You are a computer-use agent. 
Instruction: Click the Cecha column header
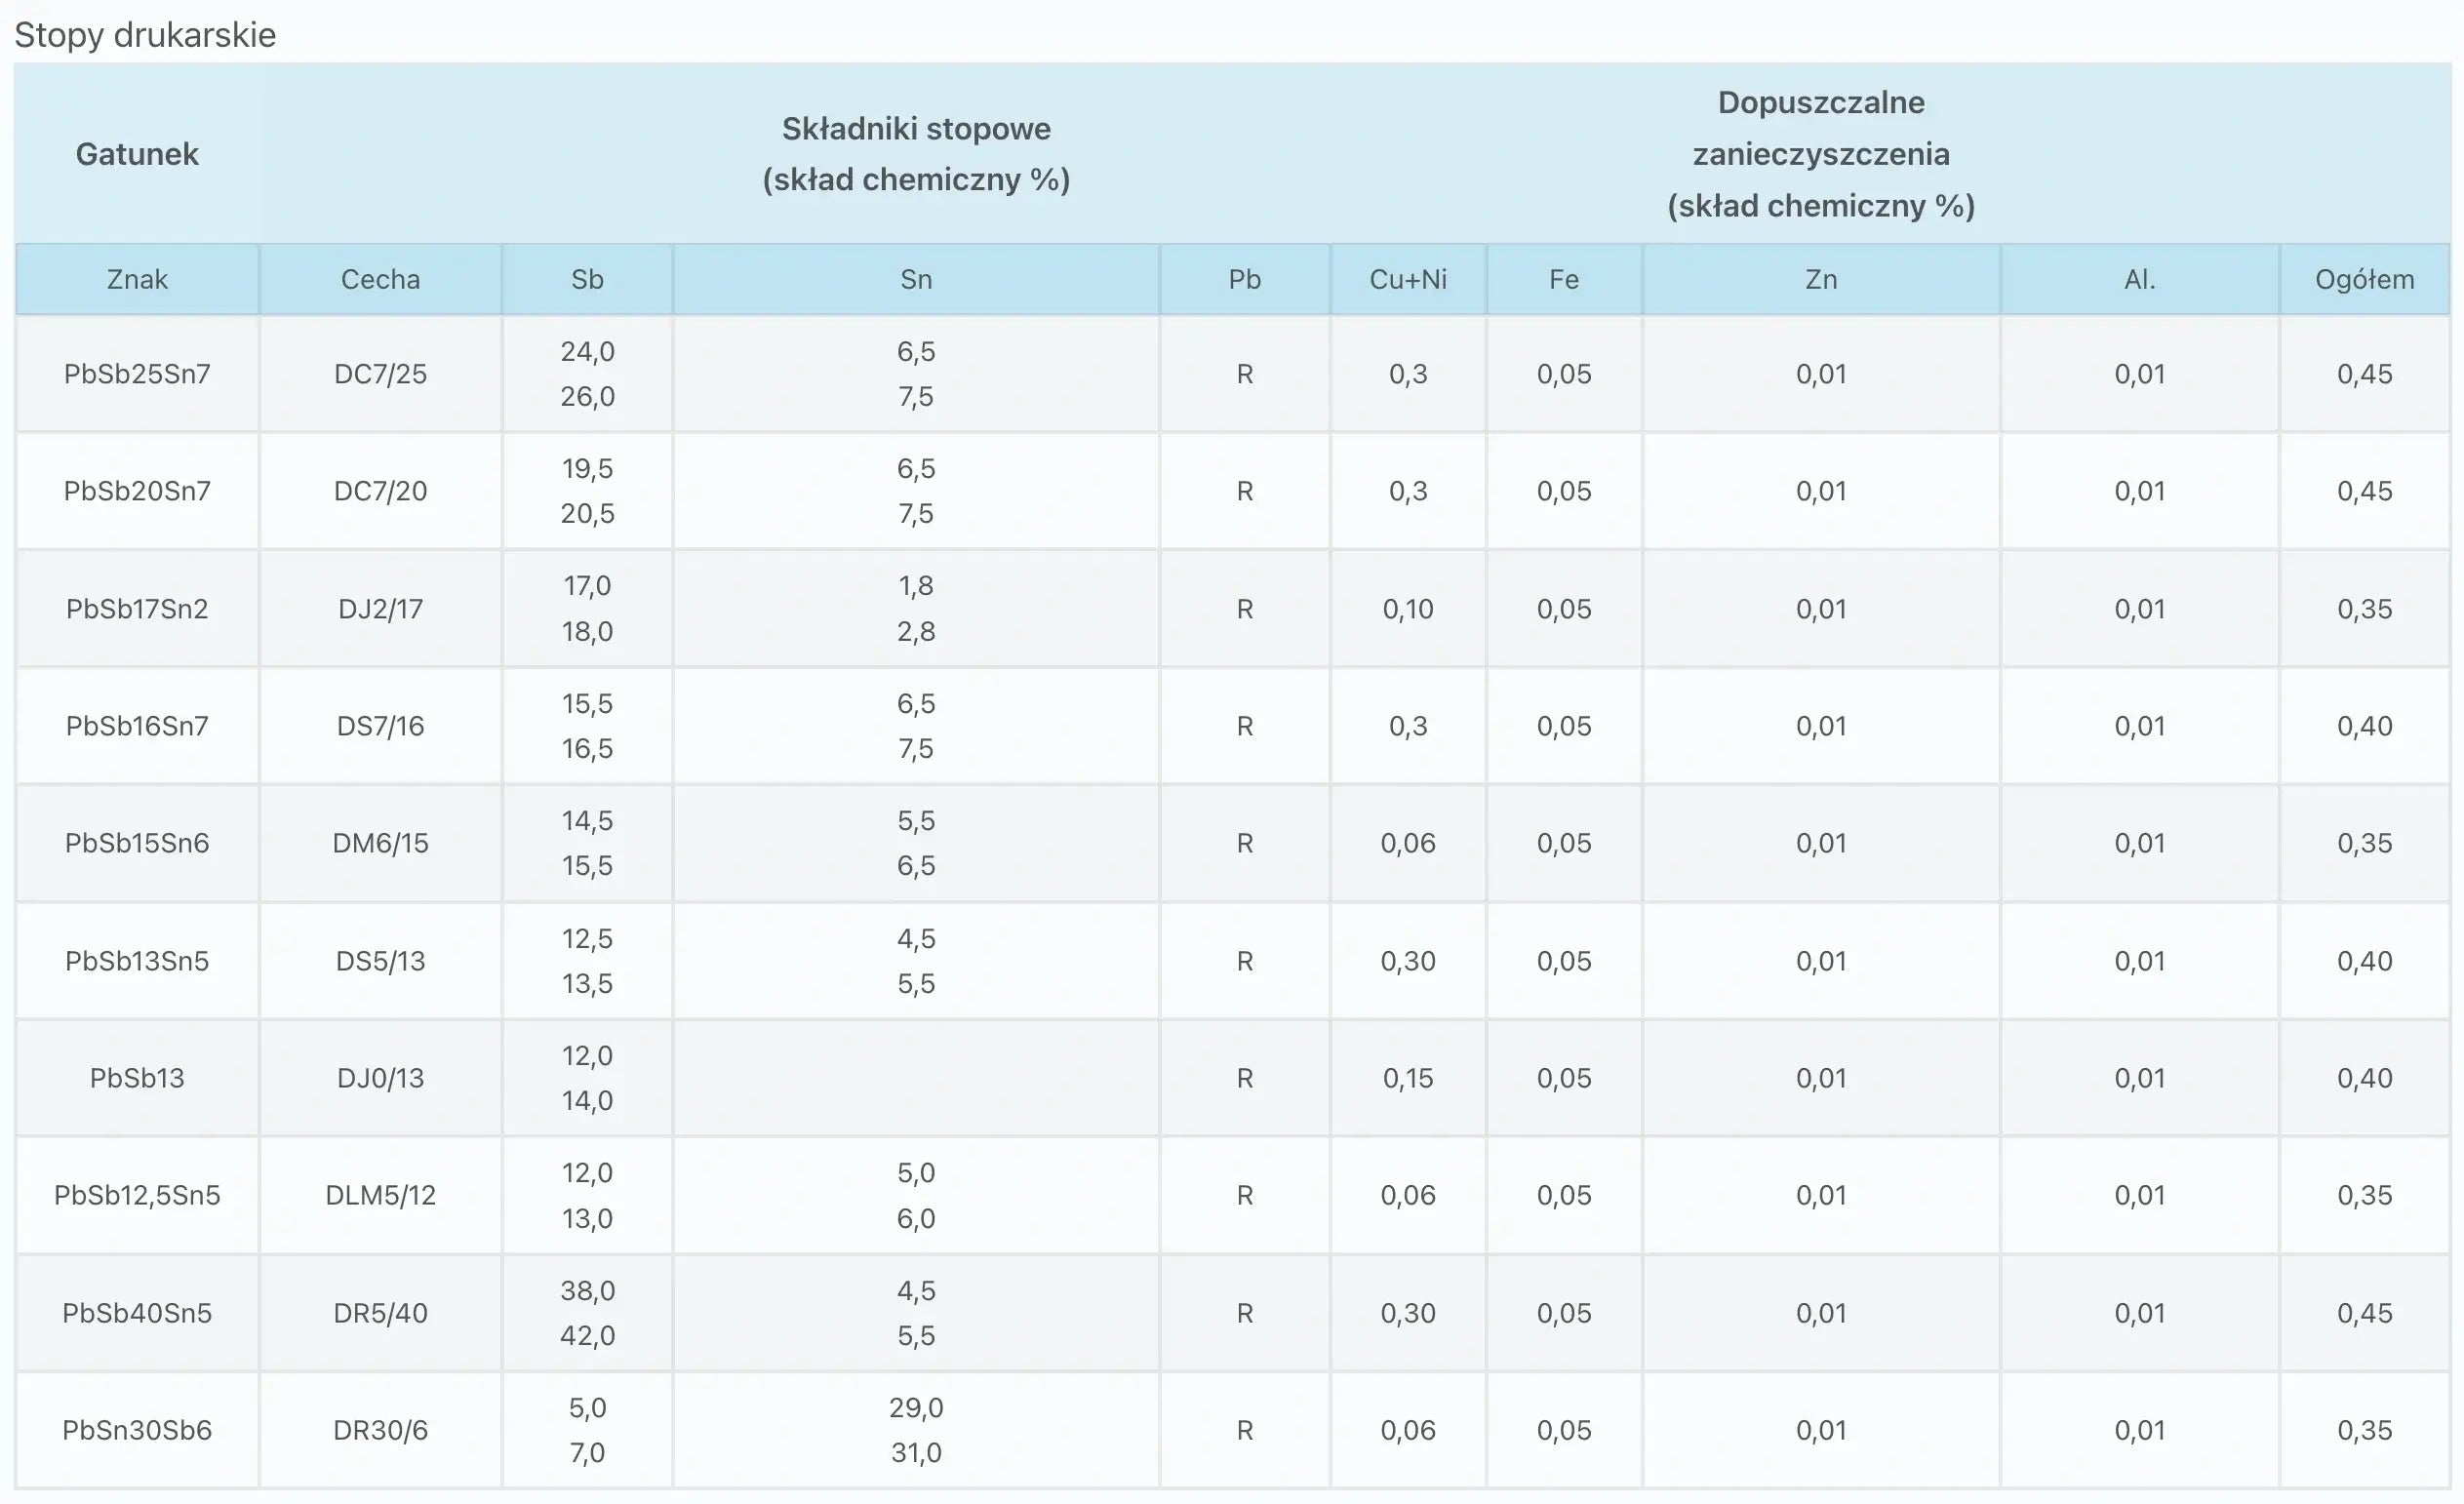click(380, 279)
